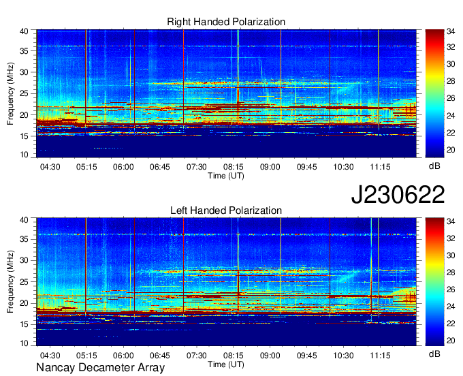Click Frequency (MHz) axis label of left-handed plot
The image size is (463, 376).
coord(10,282)
